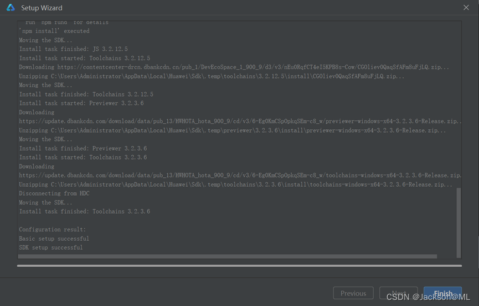Click 'Install task finished: Toolchains 3.2.3.6' line
This screenshot has width=479, height=306.
[85, 211]
